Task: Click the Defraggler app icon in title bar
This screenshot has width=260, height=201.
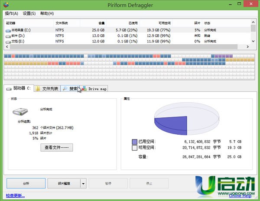Action: tap(6, 5)
